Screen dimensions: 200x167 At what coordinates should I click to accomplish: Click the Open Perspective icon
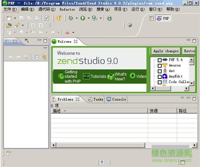151,18
